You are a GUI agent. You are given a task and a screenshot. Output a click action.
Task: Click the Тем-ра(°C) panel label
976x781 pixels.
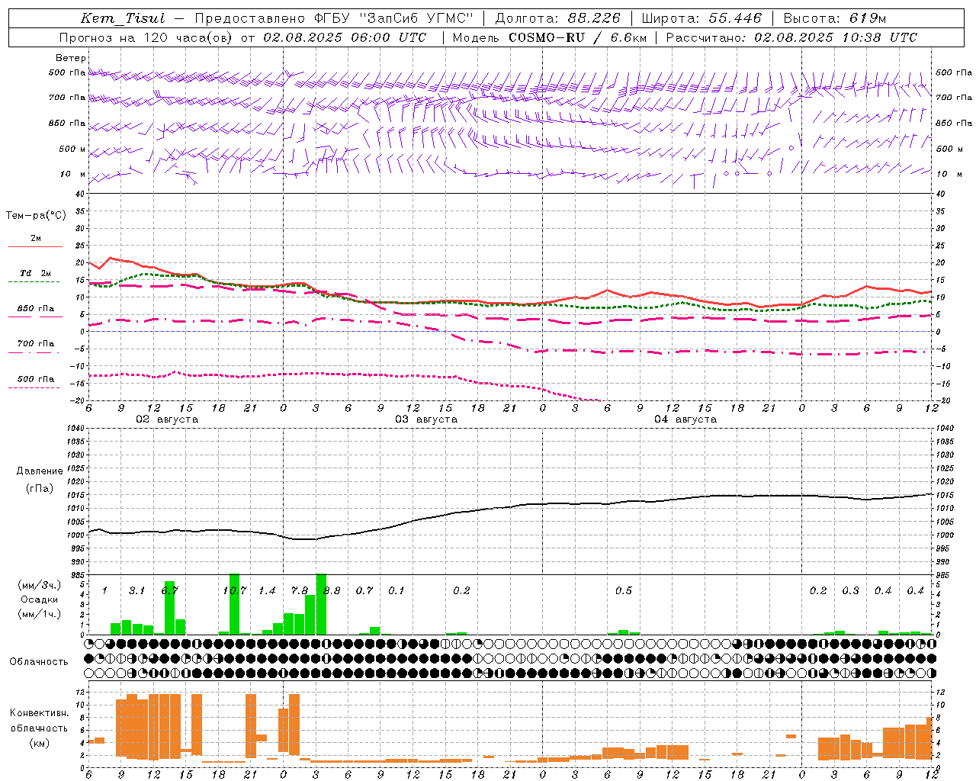click(x=36, y=216)
